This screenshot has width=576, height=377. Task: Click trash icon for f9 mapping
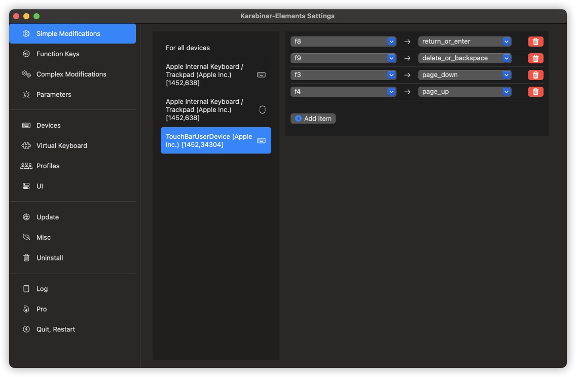[535, 58]
